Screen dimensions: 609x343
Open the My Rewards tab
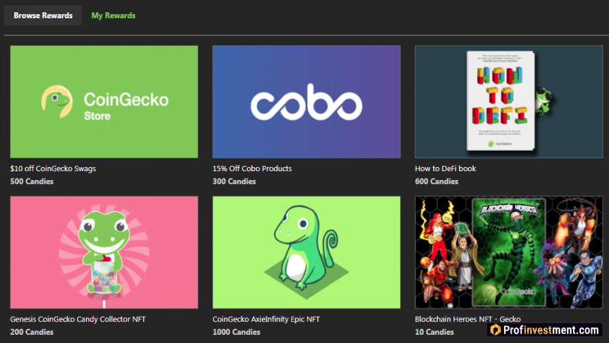coord(114,16)
